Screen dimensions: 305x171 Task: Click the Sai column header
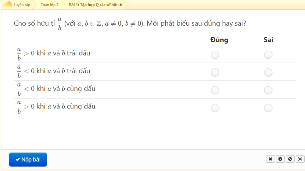tap(268, 40)
